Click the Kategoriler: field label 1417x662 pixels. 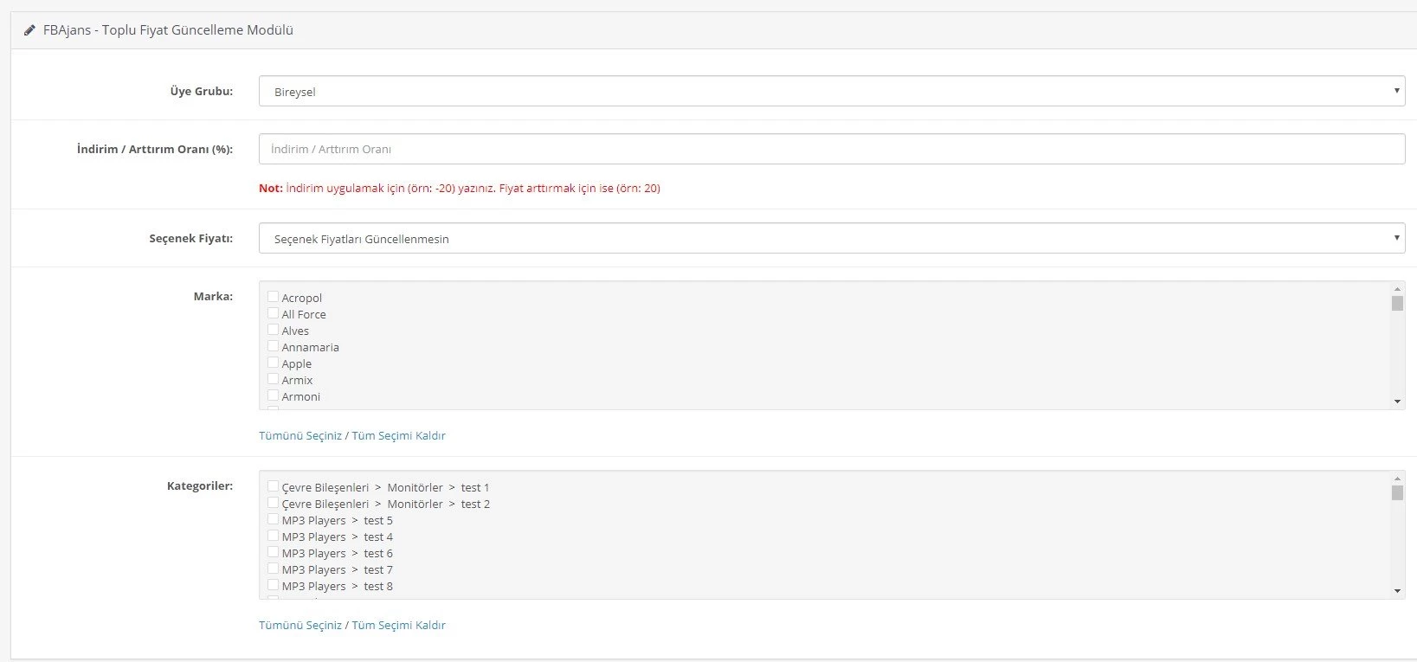tap(200, 485)
